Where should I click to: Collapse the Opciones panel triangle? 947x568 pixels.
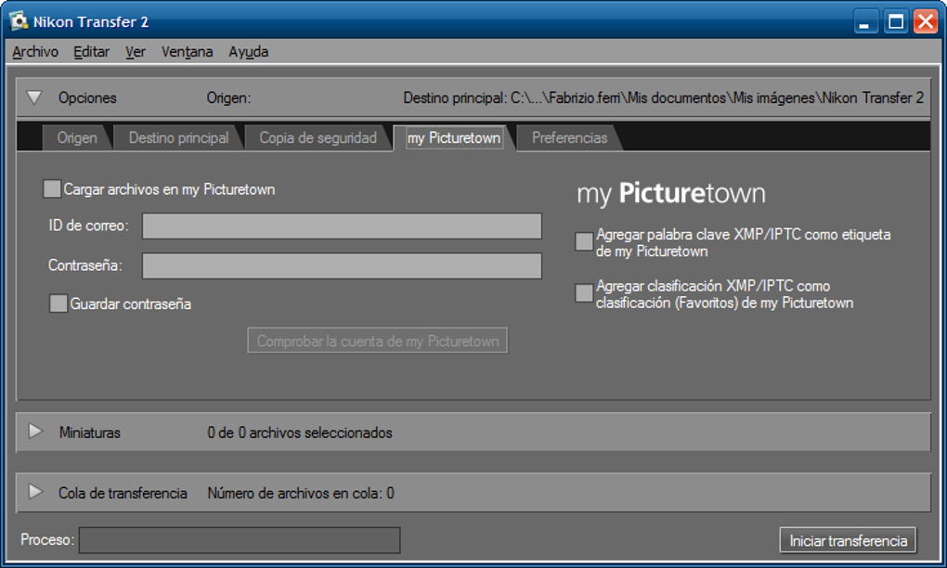coord(34,97)
